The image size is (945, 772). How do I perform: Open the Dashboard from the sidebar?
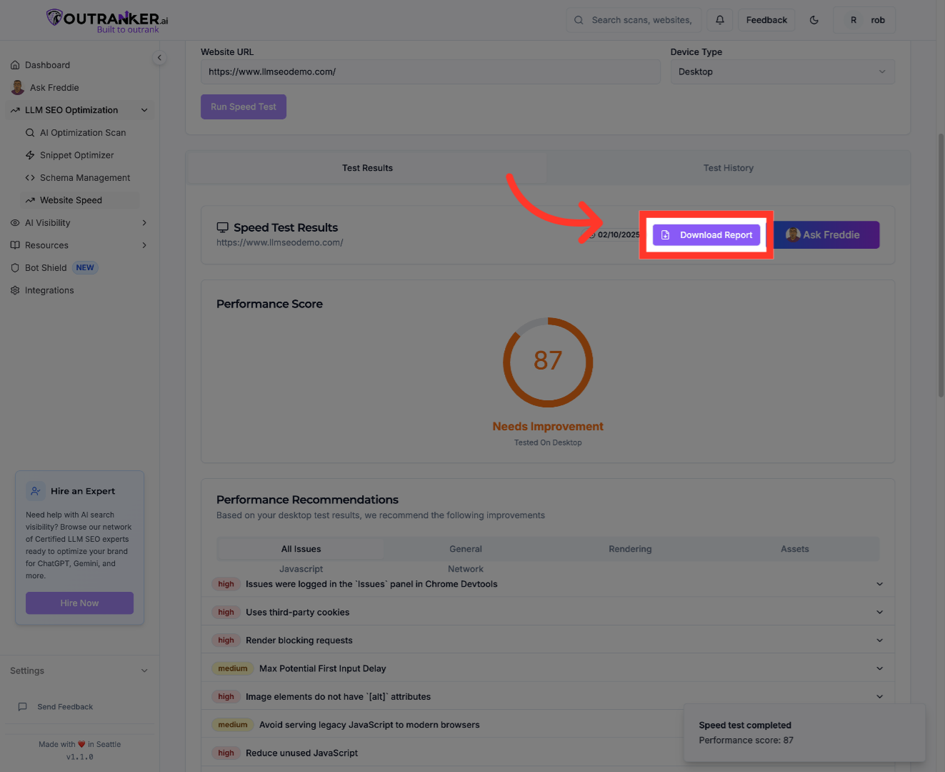(49, 65)
